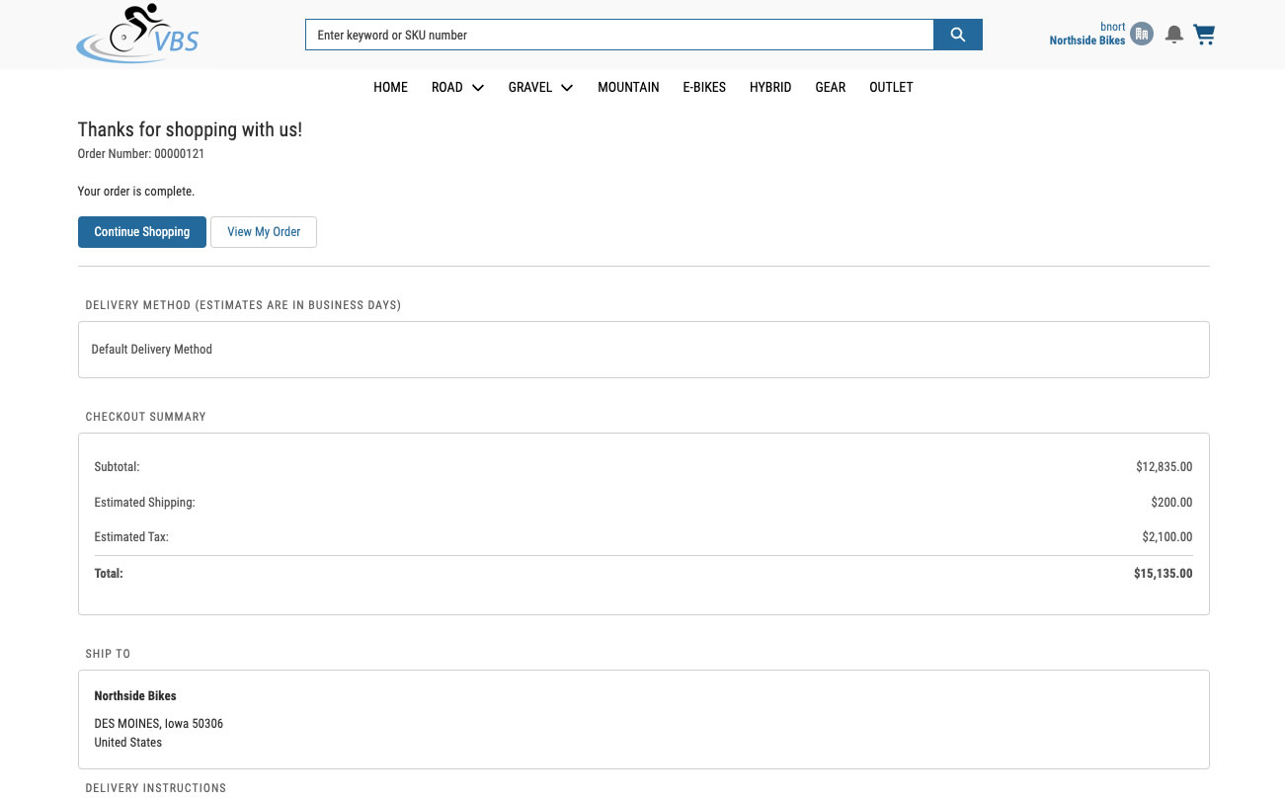The height and width of the screenshot is (798, 1285).
Task: Click the Estimated Shipping amount $200.00
Action: point(1171,503)
